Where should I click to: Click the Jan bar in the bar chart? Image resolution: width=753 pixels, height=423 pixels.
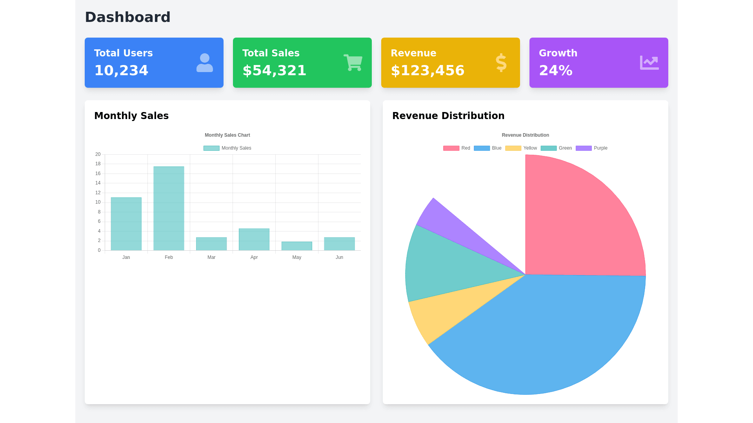coord(126,224)
